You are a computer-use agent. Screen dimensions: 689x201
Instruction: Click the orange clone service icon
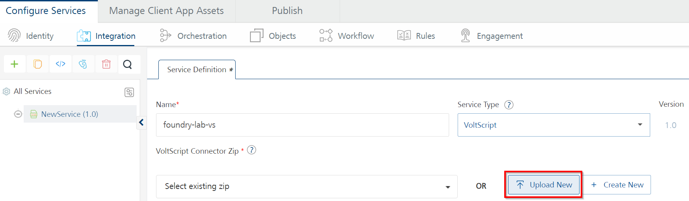point(38,64)
